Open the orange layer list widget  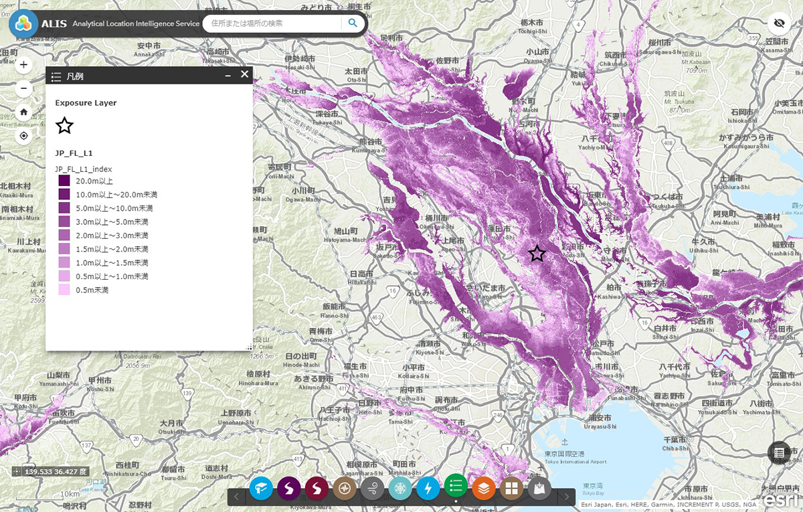(484, 488)
